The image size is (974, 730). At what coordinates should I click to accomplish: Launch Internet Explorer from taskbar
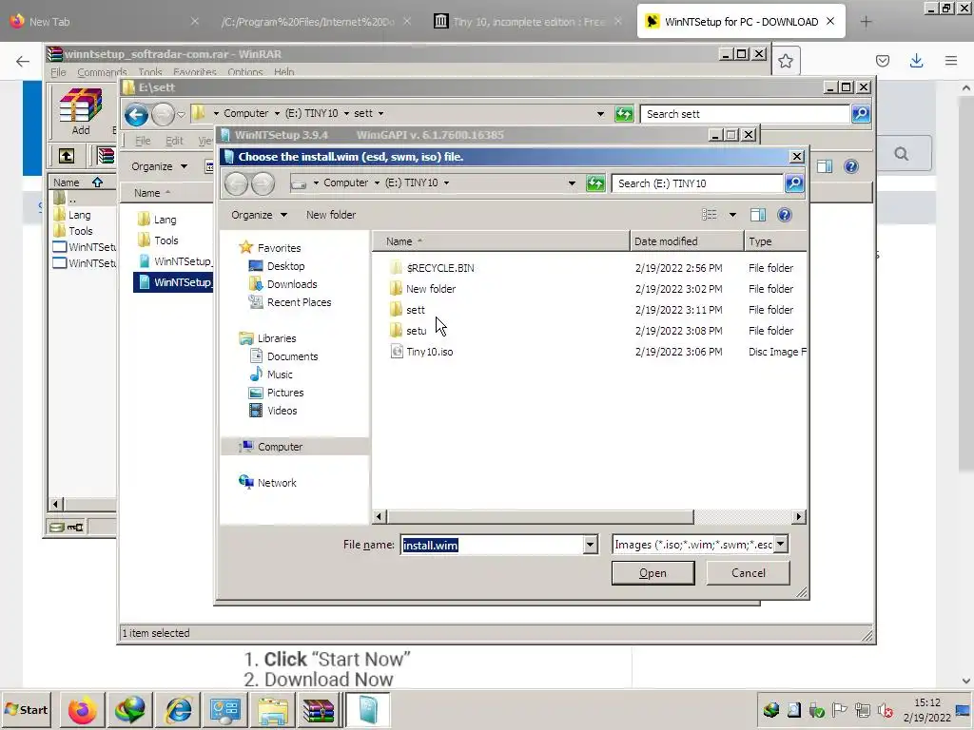(x=178, y=709)
